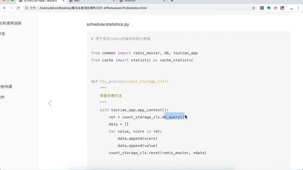
Task: Switch to the Attention tab
Action: click(142, 1)
